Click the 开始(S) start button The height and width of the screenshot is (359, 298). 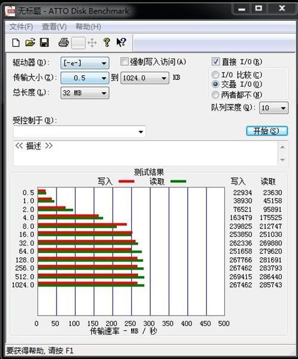tap(267, 131)
